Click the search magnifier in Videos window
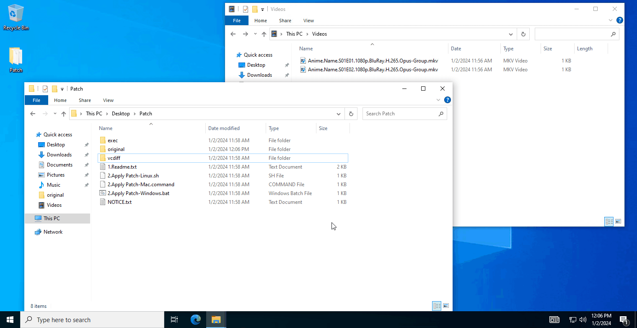637x328 pixels. point(613,34)
